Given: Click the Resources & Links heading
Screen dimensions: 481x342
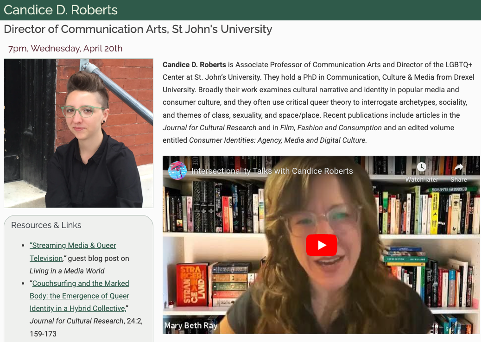Looking at the screenshot, I should (x=46, y=225).
